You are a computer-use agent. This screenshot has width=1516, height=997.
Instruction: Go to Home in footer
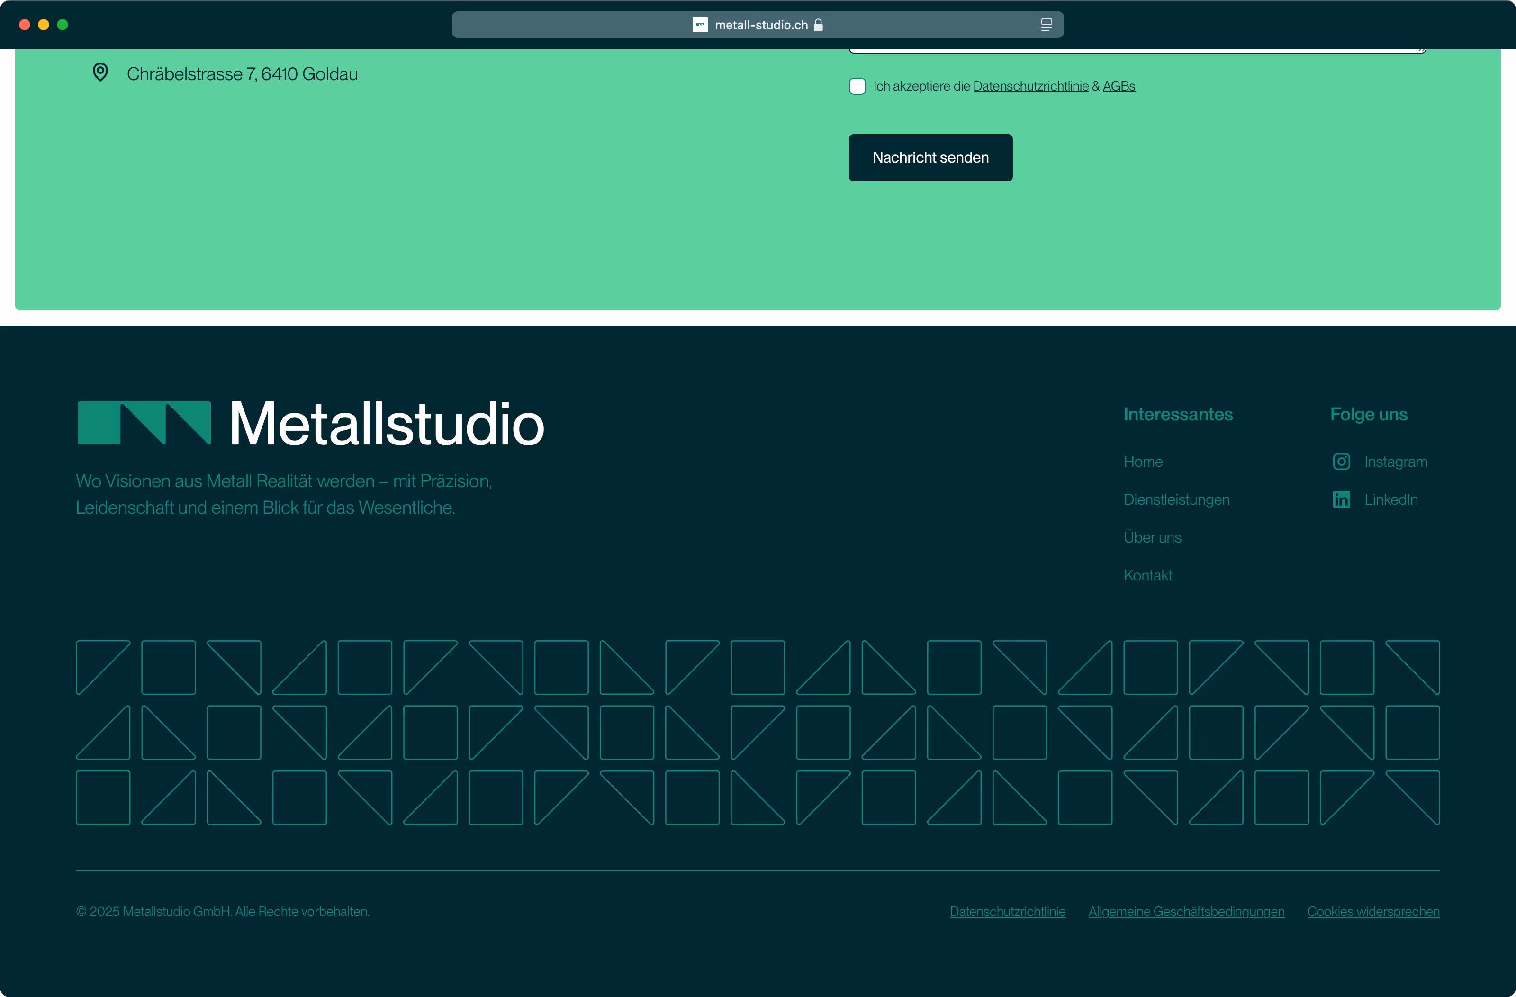point(1143,462)
